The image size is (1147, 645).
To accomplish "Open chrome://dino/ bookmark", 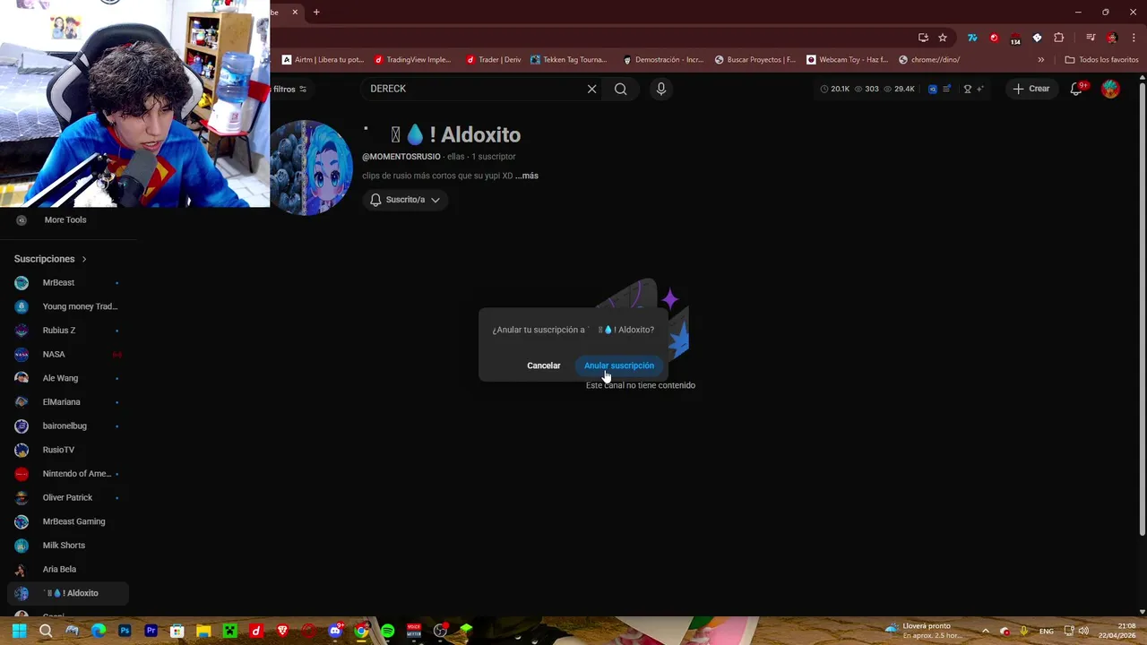I will tap(929, 60).
